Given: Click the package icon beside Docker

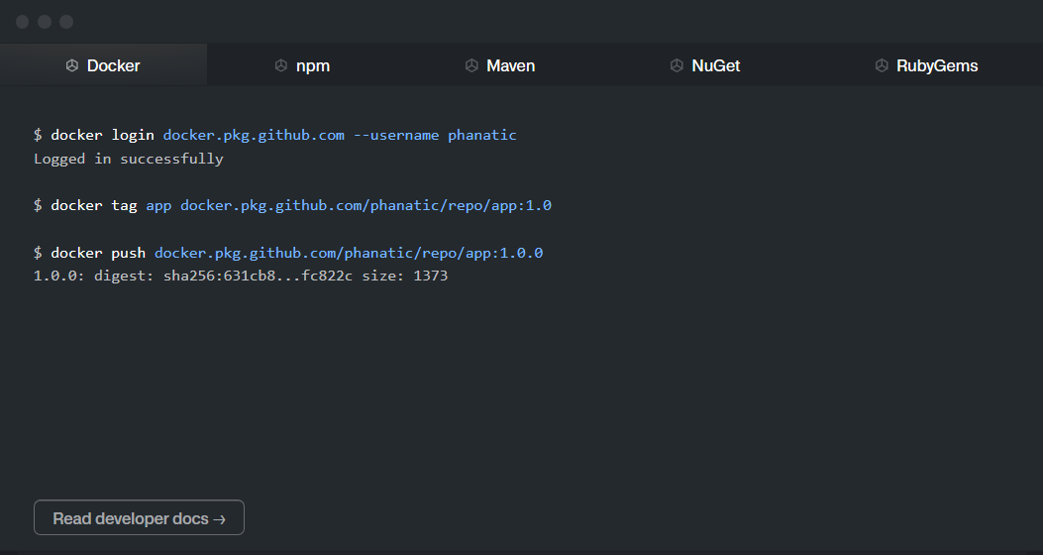Looking at the screenshot, I should (72, 65).
